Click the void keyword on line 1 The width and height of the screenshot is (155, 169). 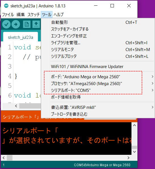point(22,47)
